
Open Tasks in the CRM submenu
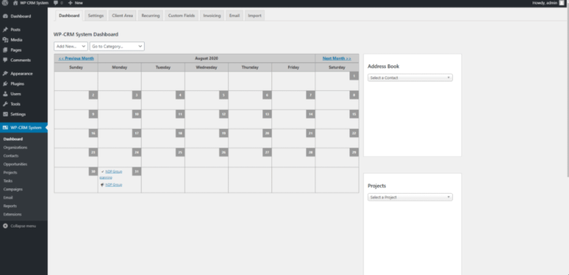pos(8,181)
